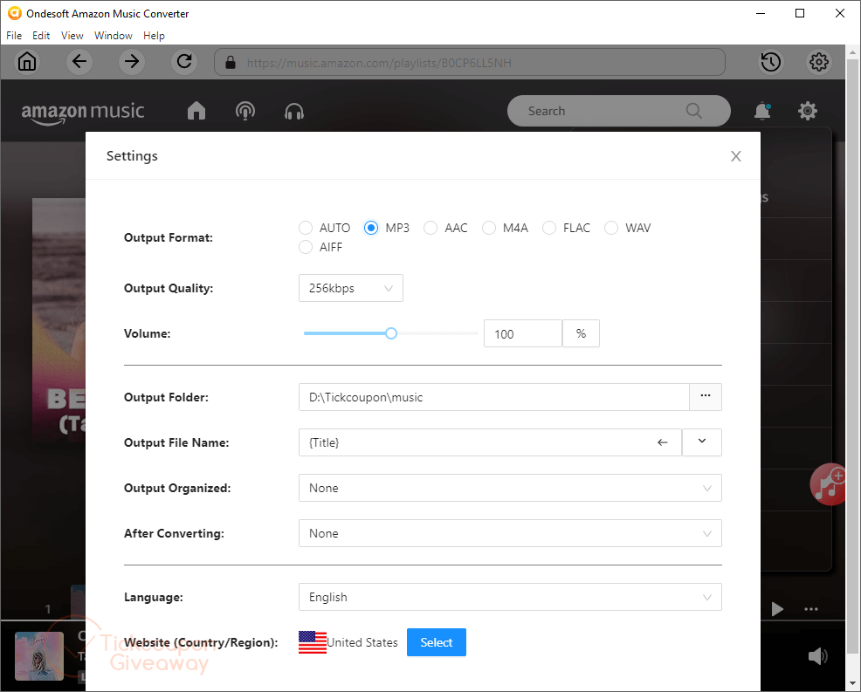Open Amazon Music home icon
The width and height of the screenshot is (861, 692).
[196, 111]
